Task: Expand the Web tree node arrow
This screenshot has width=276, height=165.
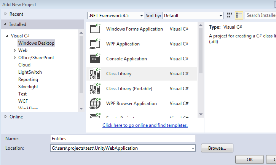Action: click(15, 50)
